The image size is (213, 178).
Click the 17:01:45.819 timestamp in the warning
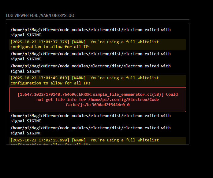pyautogui.click(x=40, y=78)
